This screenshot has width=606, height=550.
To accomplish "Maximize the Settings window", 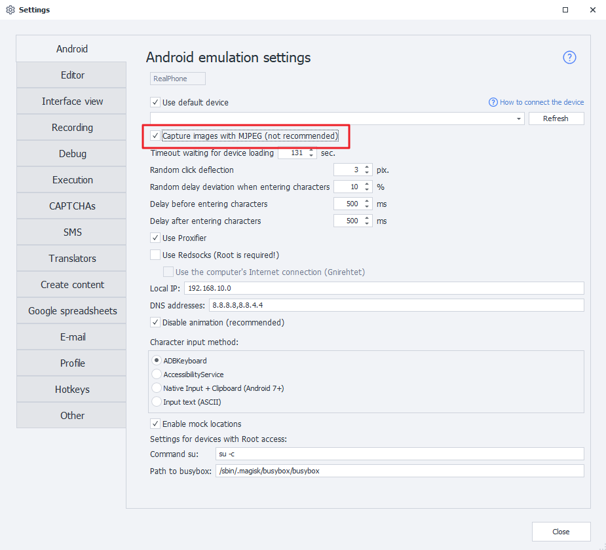I will click(565, 10).
